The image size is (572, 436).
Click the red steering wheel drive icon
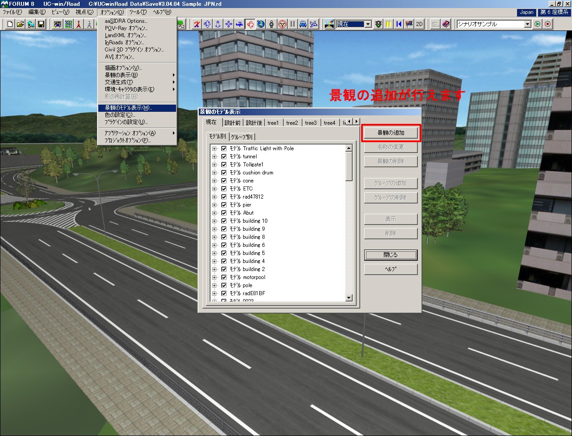[x=282, y=24]
